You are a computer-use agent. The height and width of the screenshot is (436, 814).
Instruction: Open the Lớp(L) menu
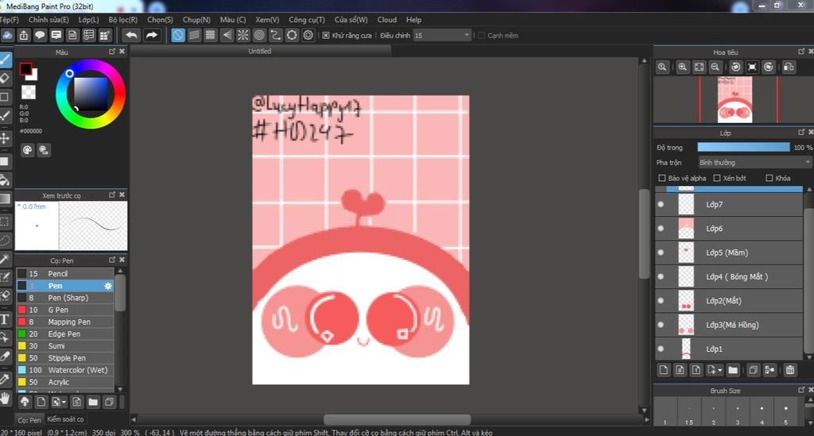click(89, 20)
